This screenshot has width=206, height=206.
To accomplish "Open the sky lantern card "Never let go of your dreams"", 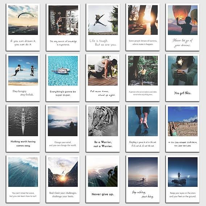I will point(182,27).
